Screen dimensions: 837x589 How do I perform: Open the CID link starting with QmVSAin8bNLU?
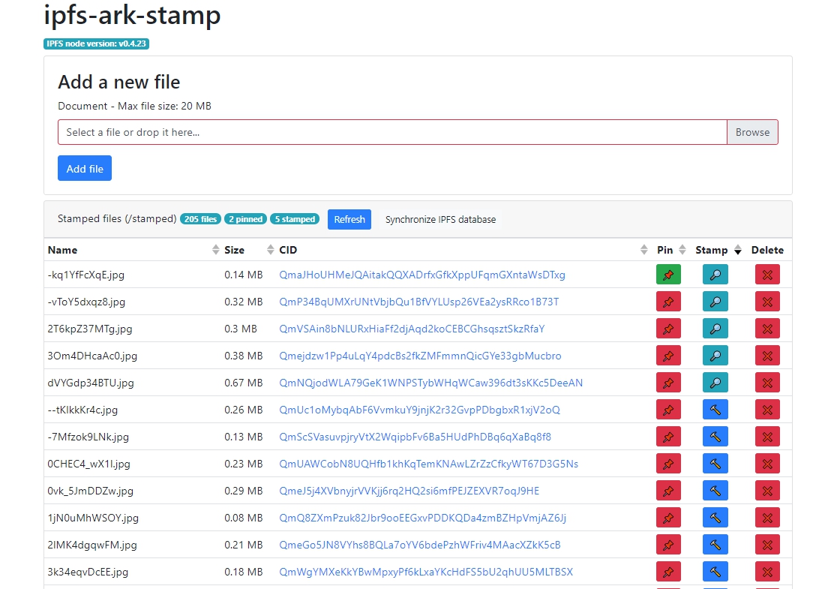(x=412, y=329)
